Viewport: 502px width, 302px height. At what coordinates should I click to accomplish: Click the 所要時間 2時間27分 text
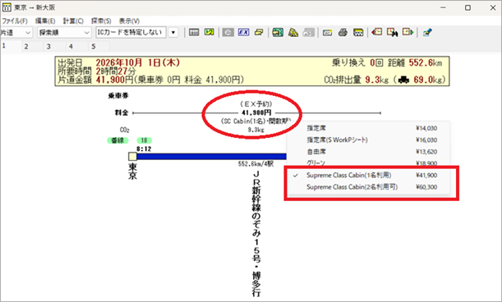coord(97,71)
